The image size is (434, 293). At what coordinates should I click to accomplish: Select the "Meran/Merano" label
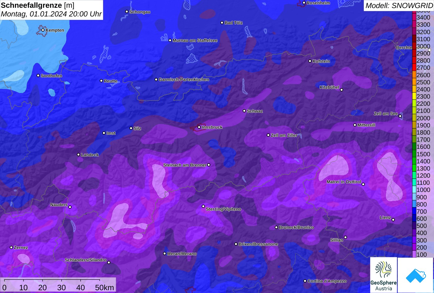pyautogui.click(x=182, y=254)
